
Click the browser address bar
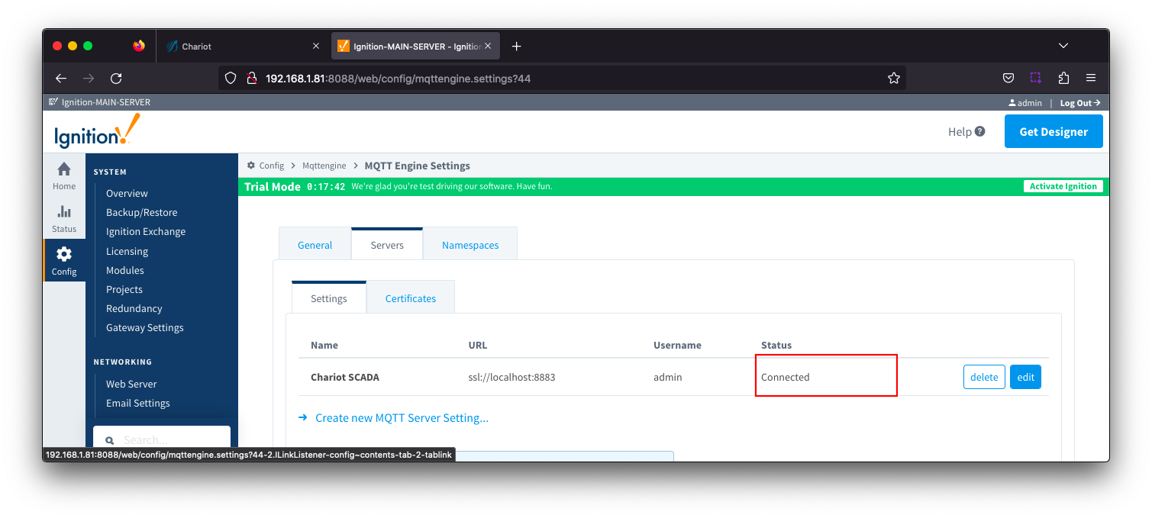pos(561,78)
